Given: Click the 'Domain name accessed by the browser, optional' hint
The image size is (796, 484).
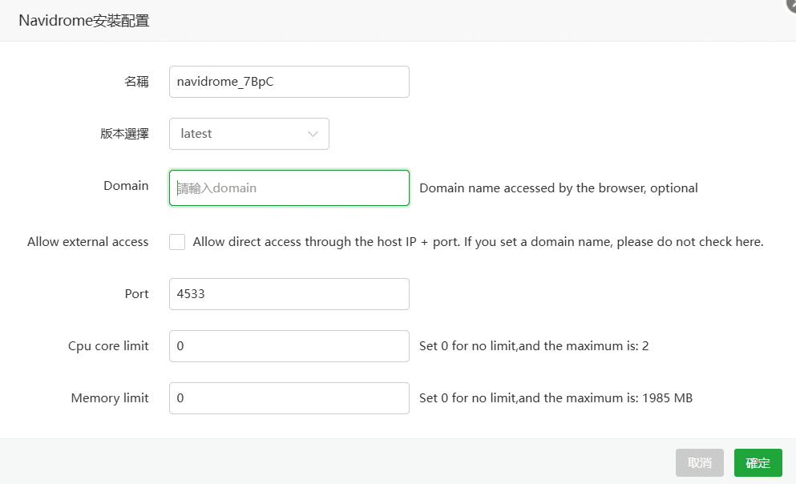Looking at the screenshot, I should 559,188.
